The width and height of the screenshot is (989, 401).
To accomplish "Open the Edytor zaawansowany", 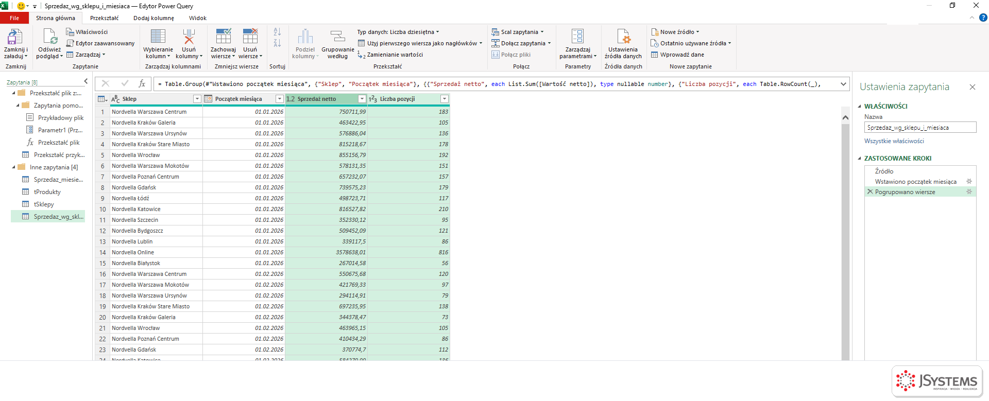I will (x=100, y=43).
